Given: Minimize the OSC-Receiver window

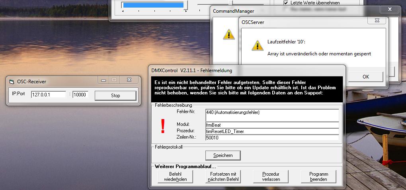Looking at the screenshot, I should coord(103,80).
